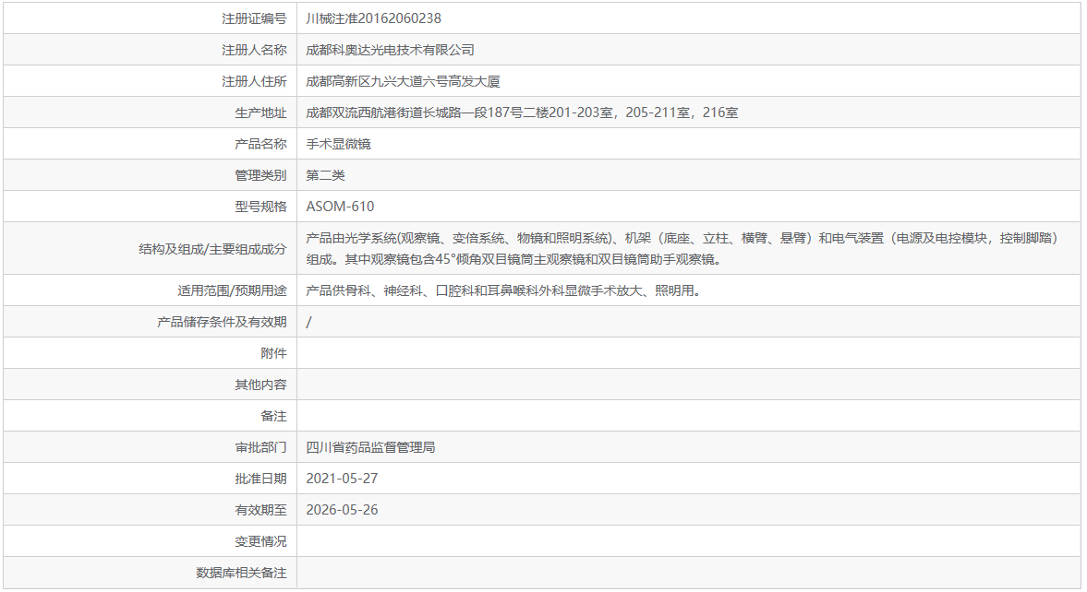Select the 型号规格 label
1087x592 pixels.
(260, 207)
